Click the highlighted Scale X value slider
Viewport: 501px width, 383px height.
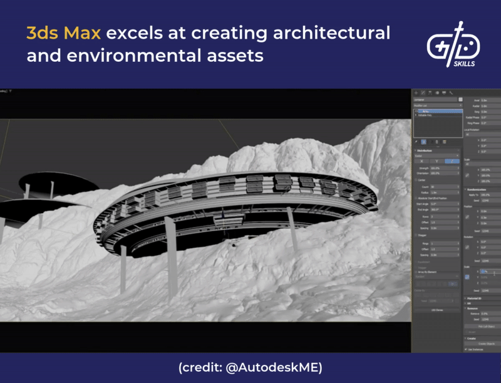[x=485, y=271]
